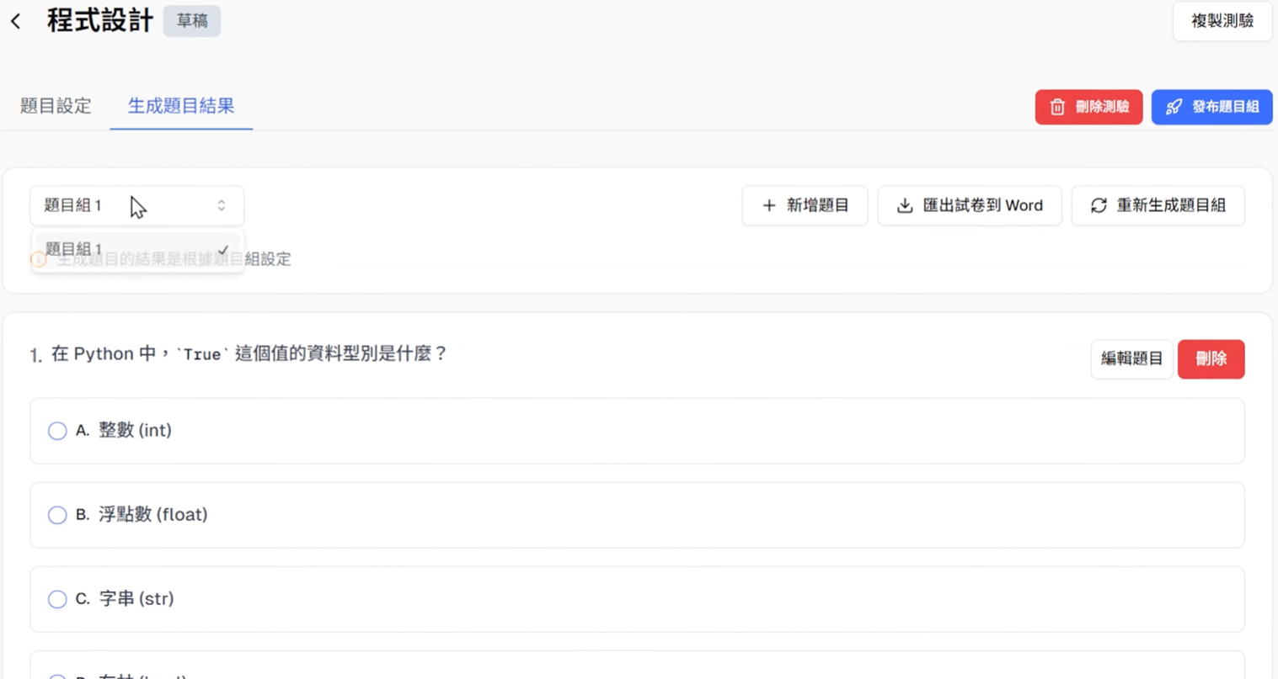Click the trash icon in 刪除測驗 button

coord(1057,107)
